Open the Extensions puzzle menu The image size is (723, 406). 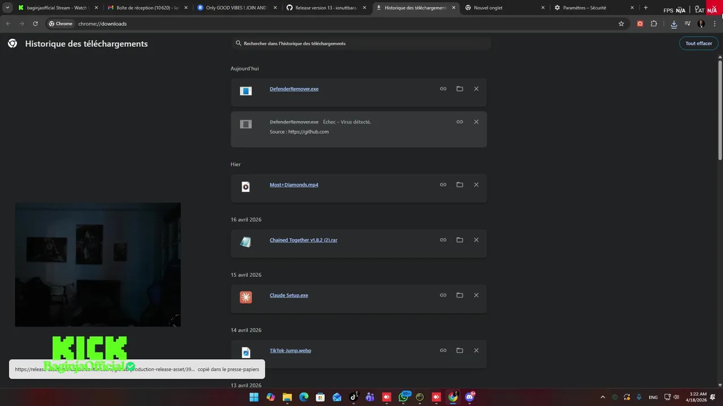pos(654,24)
